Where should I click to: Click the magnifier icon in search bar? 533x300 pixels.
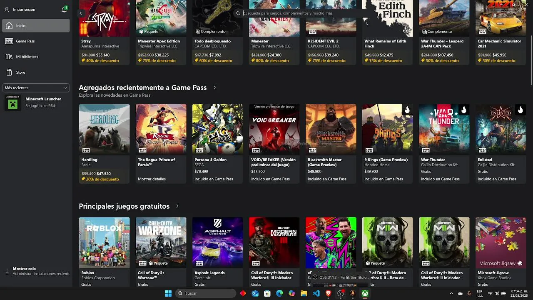tap(238, 13)
